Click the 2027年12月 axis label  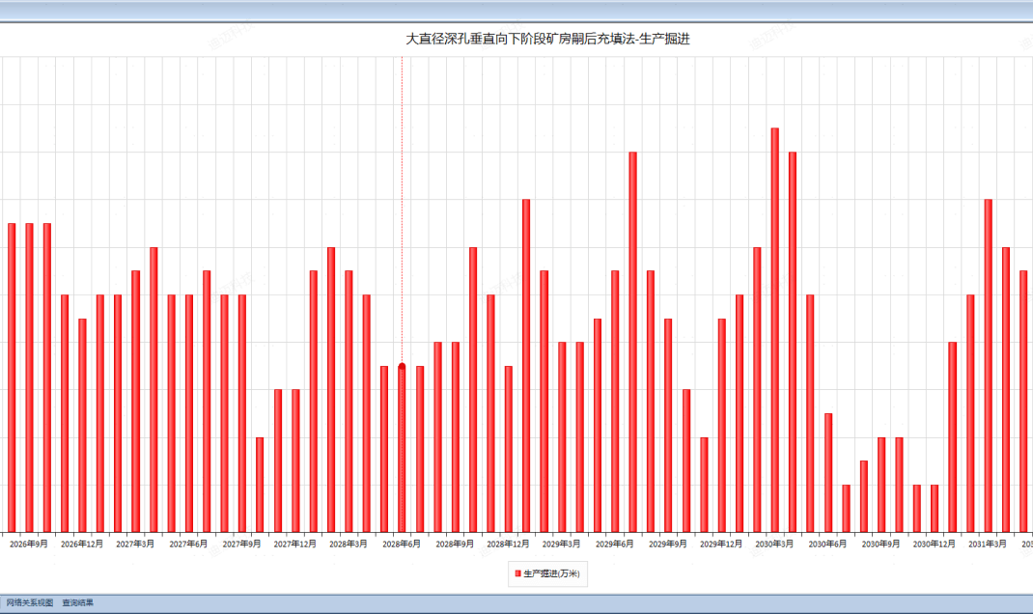coord(295,544)
